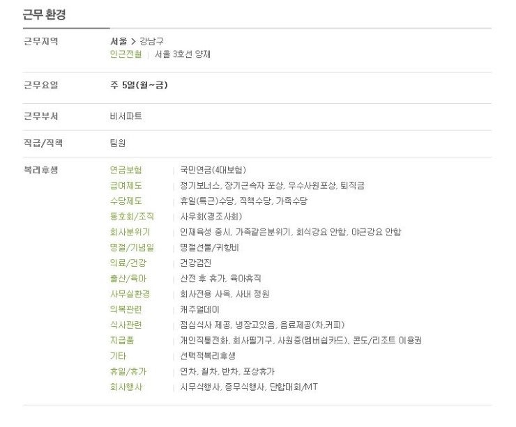This screenshot has width=516, height=427.
Task: Select the 명절/기념일 category label
Action: coord(132,247)
